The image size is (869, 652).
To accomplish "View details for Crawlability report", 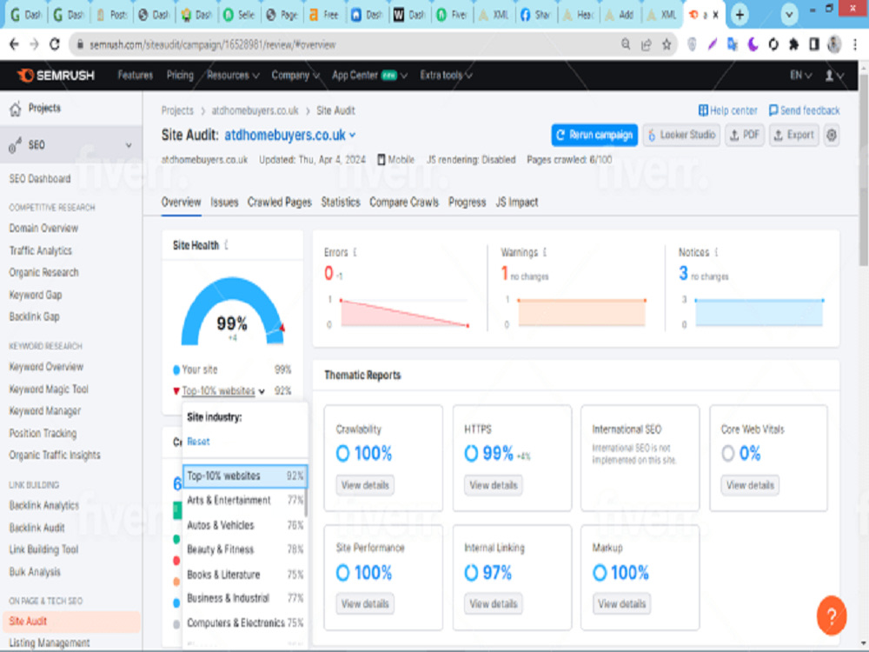I will (x=365, y=485).
